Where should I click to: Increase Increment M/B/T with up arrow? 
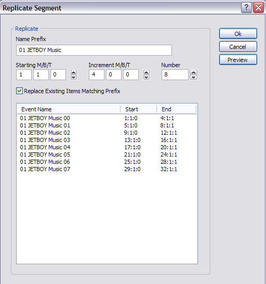pos(147,72)
